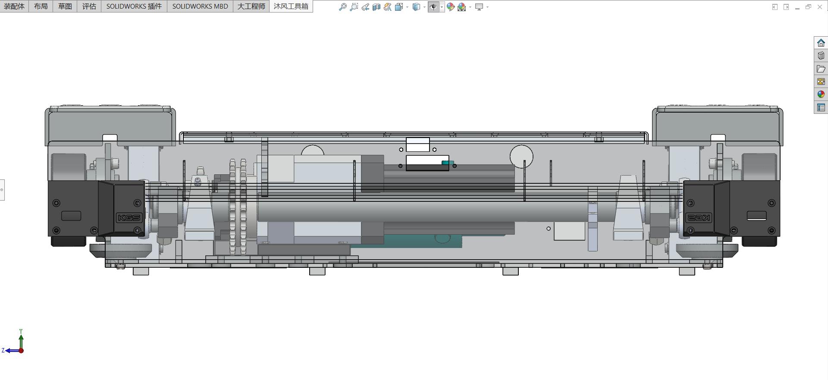Click the Zoom to Fit icon
The image size is (828, 380).
coord(343,7)
